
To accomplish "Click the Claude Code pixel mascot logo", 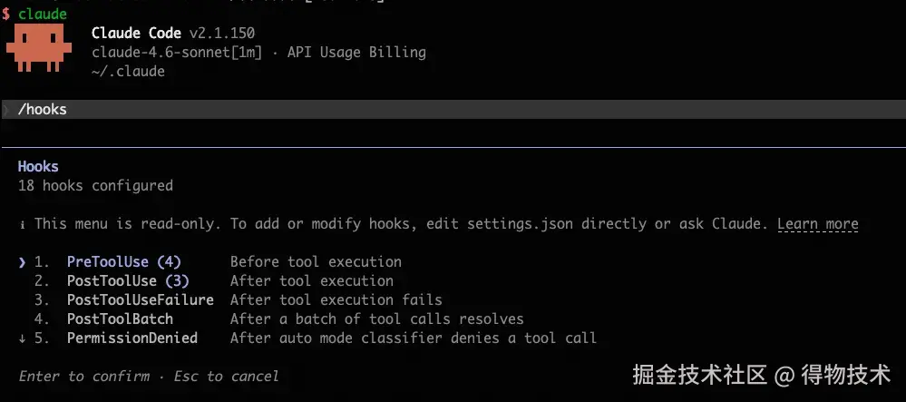I will [x=39, y=48].
